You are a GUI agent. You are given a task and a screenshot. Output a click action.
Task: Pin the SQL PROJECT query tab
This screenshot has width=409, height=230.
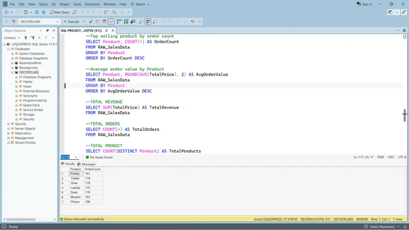106,31
